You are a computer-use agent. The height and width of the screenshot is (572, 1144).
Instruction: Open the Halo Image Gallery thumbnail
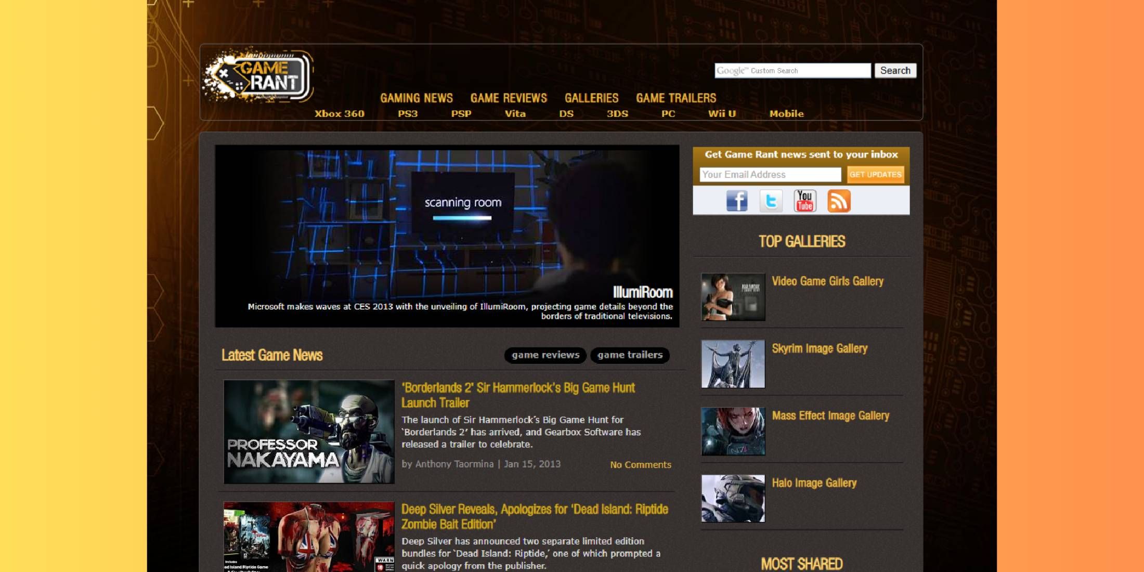[x=733, y=499]
